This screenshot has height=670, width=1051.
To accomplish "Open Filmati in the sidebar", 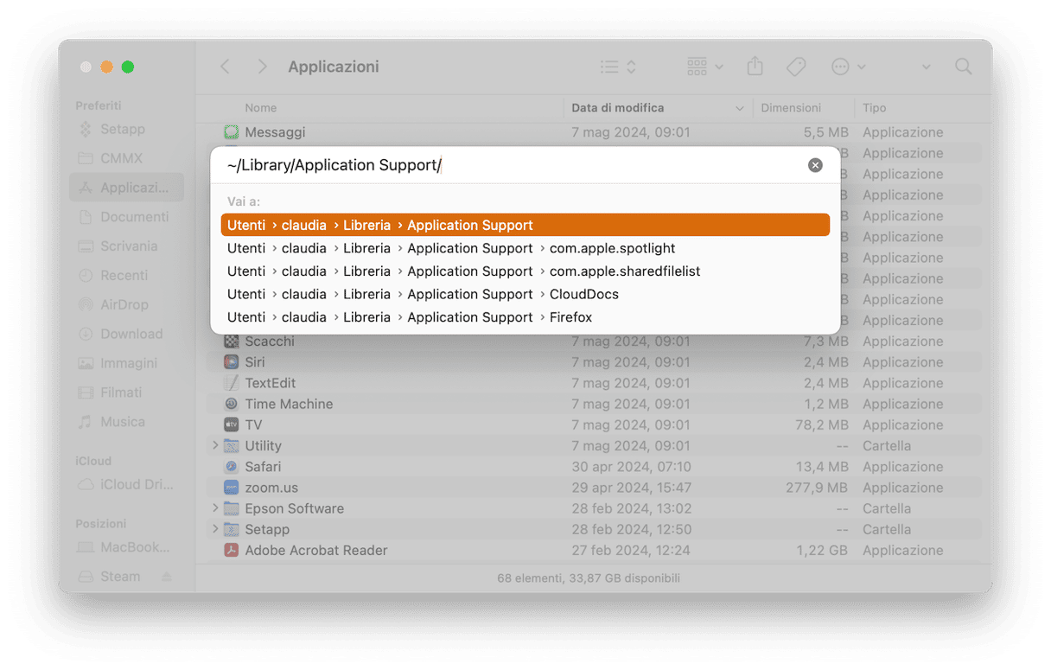I will click(126, 392).
